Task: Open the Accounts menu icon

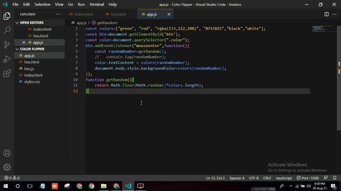Action: pyautogui.click(x=7, y=153)
